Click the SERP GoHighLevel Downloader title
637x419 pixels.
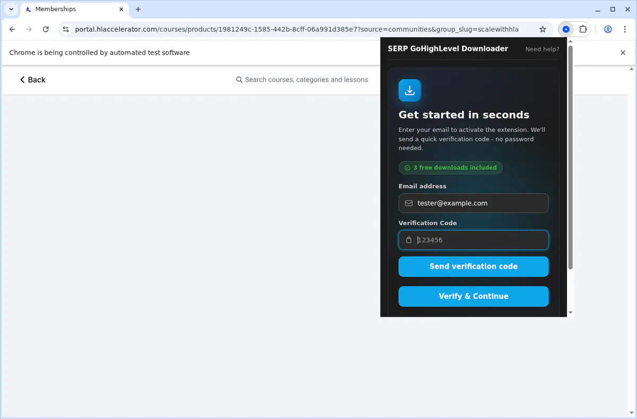coord(447,49)
